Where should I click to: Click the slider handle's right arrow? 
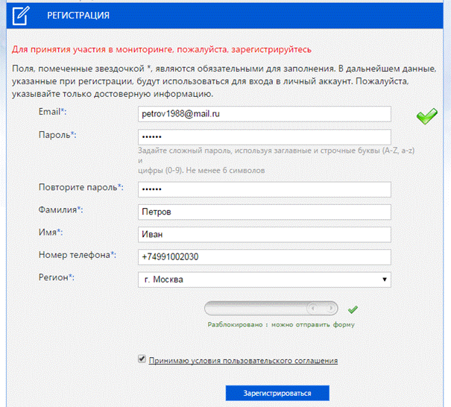click(331, 309)
